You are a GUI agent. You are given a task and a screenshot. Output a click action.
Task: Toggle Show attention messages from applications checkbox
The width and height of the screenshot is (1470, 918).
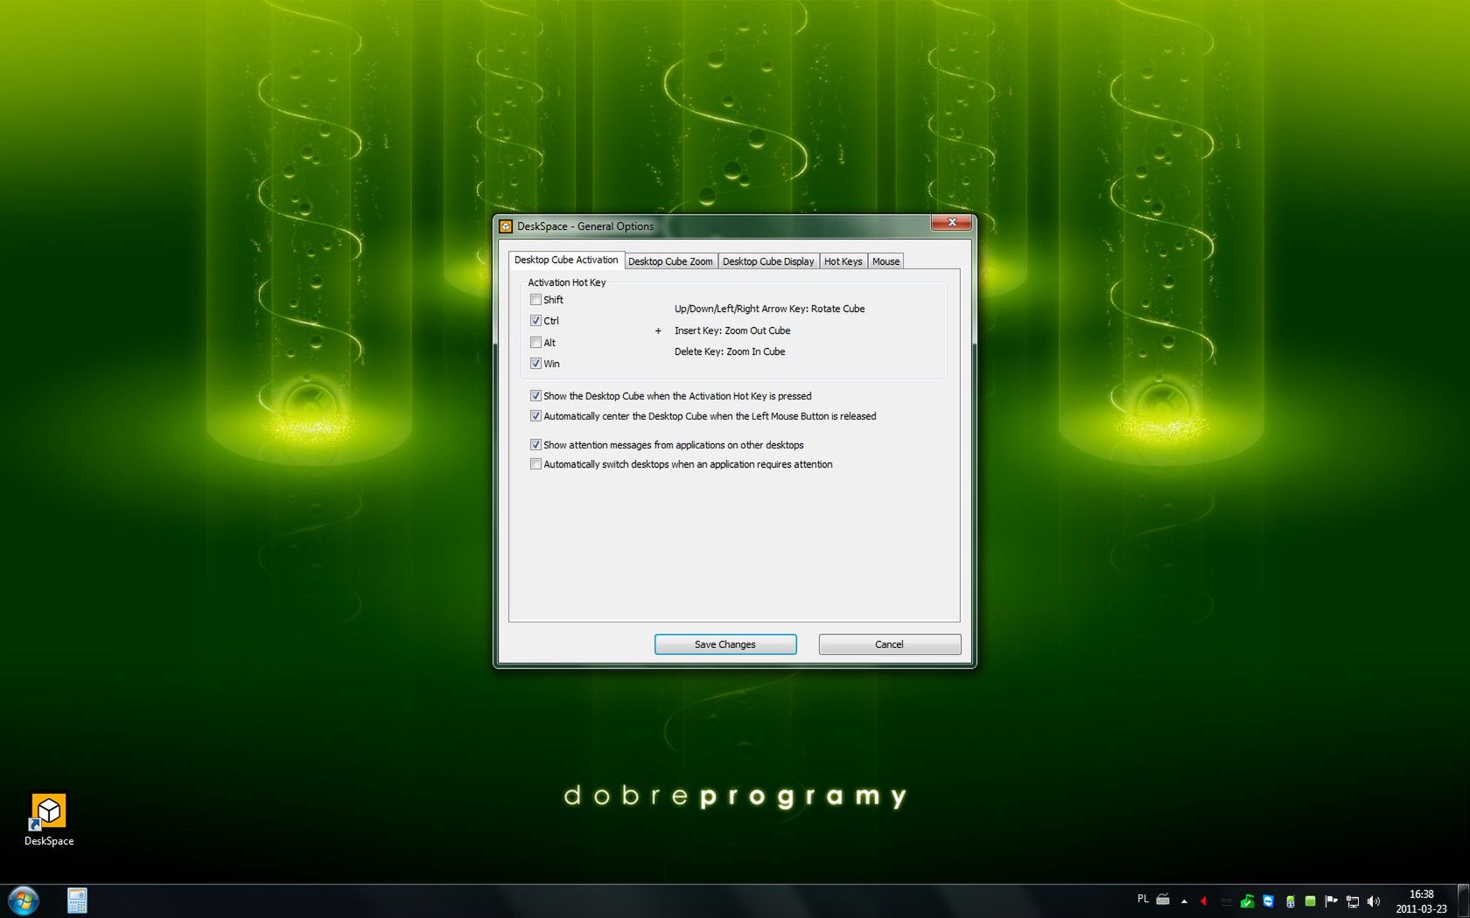tap(535, 445)
